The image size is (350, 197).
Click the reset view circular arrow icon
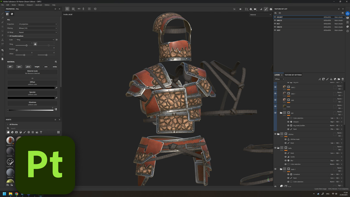95,9
